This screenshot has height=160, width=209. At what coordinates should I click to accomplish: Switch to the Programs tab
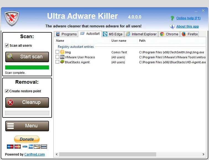click(66, 34)
